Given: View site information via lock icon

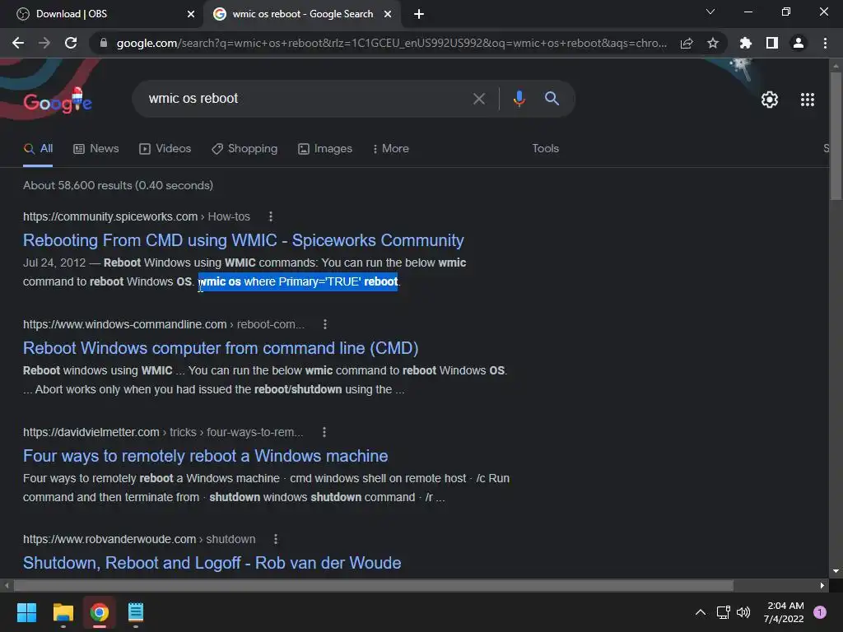Looking at the screenshot, I should [103, 43].
